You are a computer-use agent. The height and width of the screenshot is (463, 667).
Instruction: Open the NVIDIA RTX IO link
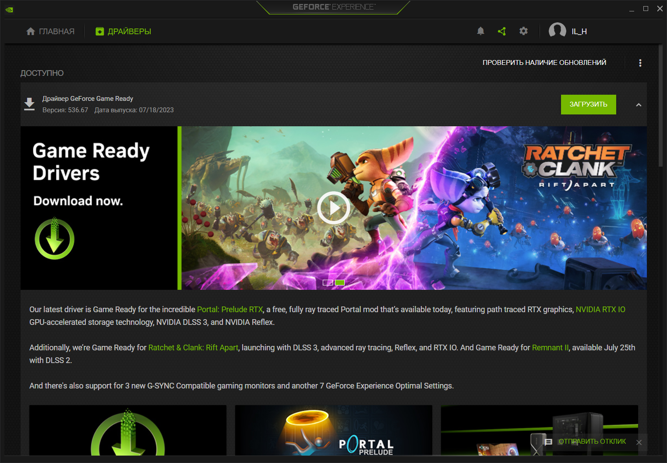[600, 310]
